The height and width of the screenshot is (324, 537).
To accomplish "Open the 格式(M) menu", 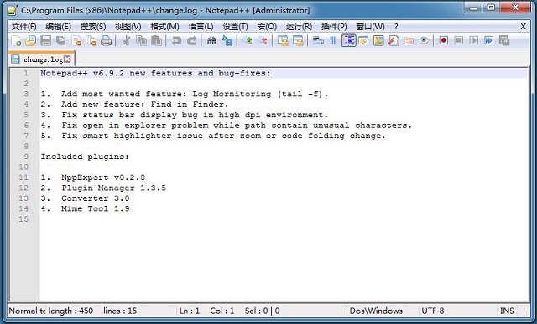I will click(164, 26).
